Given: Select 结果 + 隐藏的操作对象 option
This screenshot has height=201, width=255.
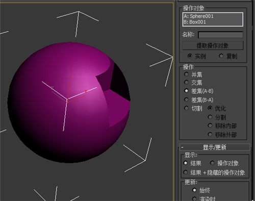Looking at the screenshot, I should click(185, 172).
